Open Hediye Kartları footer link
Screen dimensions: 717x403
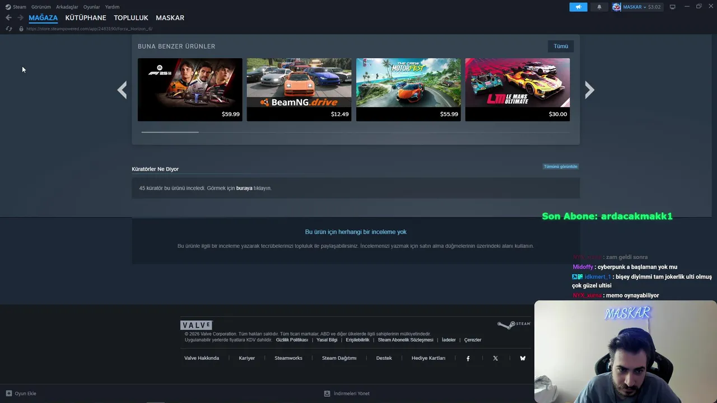tap(429, 358)
